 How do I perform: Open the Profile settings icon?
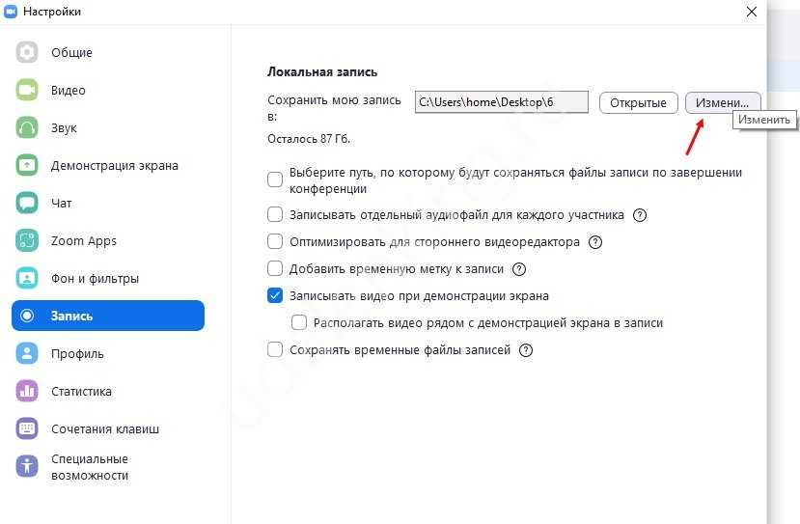pos(27,353)
